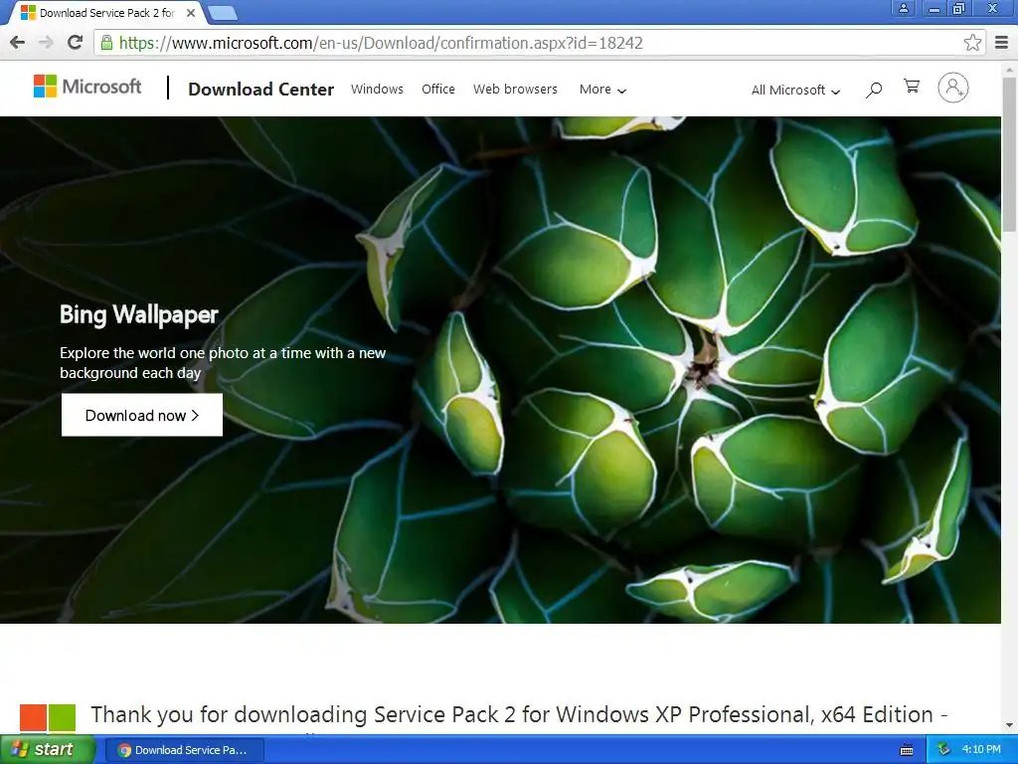Click the network tray icon near the clock
Screen dimensions: 1018x764
(x=943, y=749)
